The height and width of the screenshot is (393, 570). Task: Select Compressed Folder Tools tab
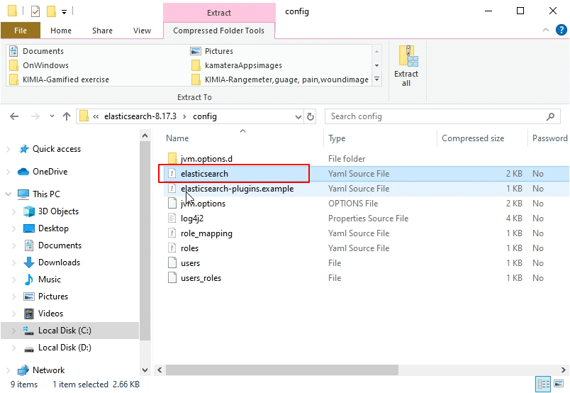tap(219, 31)
